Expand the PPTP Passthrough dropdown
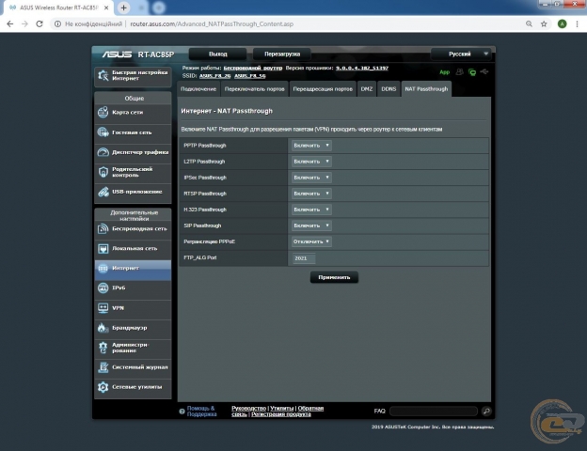The height and width of the screenshot is (451, 587). click(x=311, y=146)
